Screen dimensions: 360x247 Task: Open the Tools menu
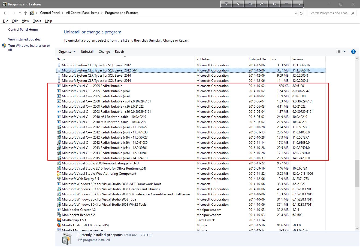[37, 21]
